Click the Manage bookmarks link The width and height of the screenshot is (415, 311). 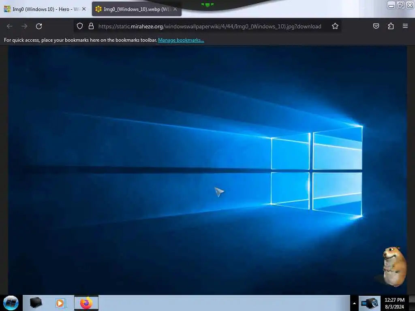181,40
